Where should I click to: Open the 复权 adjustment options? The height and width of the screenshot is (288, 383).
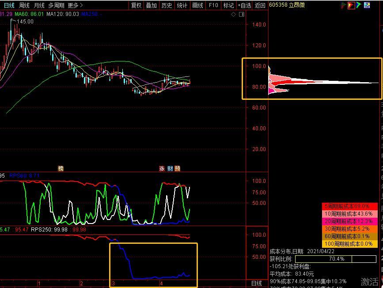(x=137, y=5)
